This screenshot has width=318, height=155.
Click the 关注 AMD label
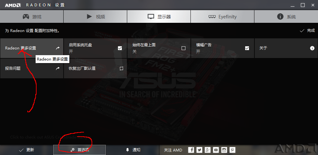pyautogui.click(x=173, y=150)
